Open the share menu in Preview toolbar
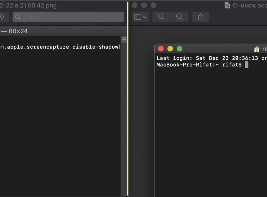 [201, 17]
